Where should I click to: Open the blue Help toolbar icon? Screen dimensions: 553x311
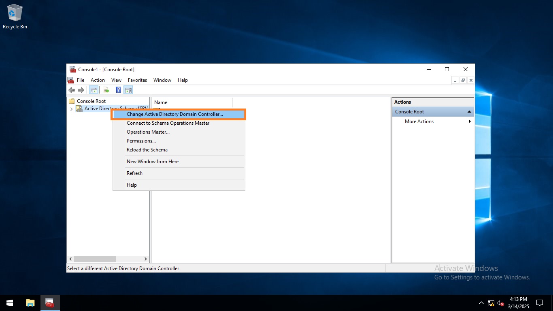(119, 90)
